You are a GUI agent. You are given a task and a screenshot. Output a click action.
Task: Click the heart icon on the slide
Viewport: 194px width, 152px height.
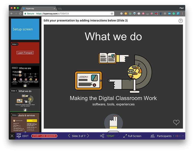coord(176,122)
